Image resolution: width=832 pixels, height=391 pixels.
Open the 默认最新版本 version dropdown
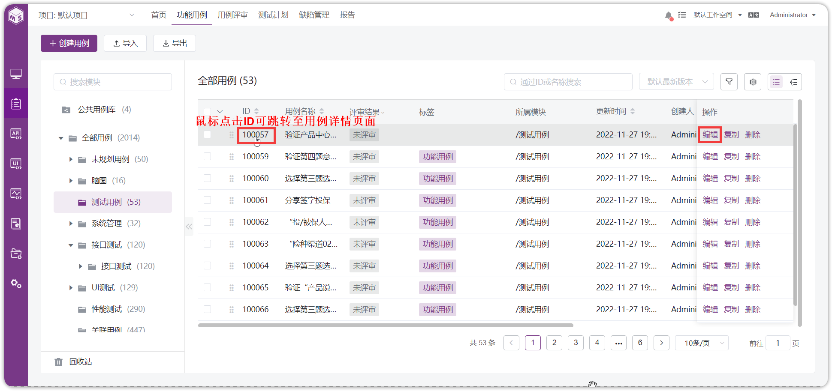[x=676, y=82]
